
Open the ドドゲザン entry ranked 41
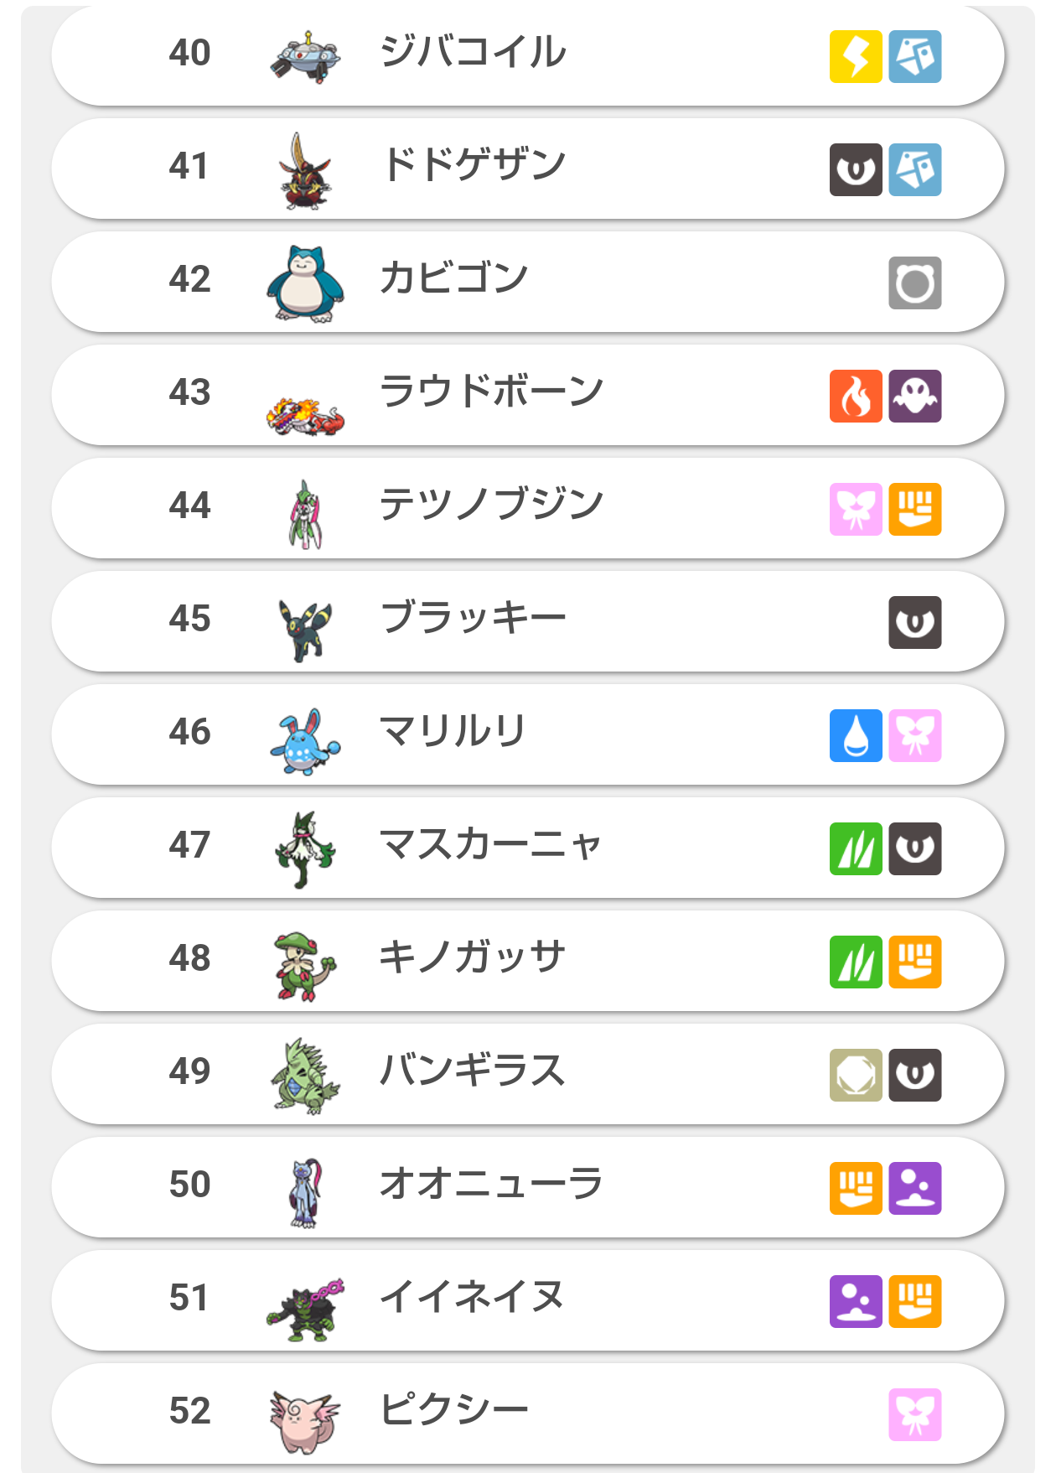(x=528, y=169)
